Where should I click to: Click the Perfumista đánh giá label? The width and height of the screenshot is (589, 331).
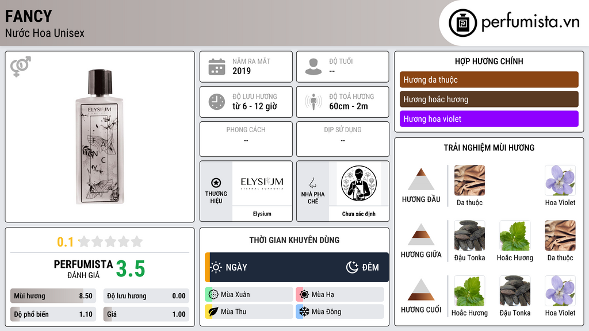[83, 269]
